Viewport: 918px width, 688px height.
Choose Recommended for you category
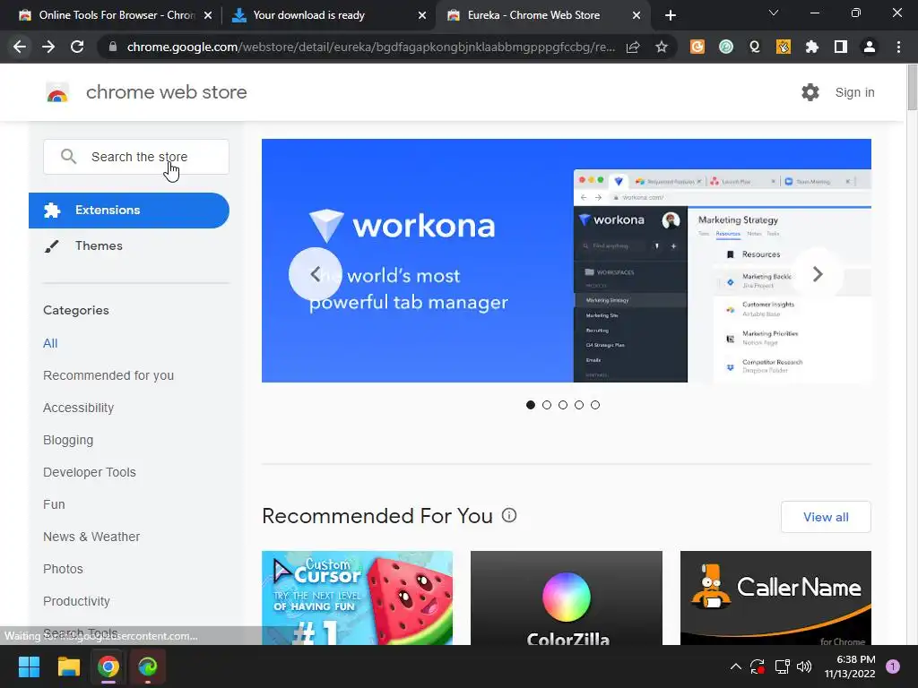tap(108, 375)
